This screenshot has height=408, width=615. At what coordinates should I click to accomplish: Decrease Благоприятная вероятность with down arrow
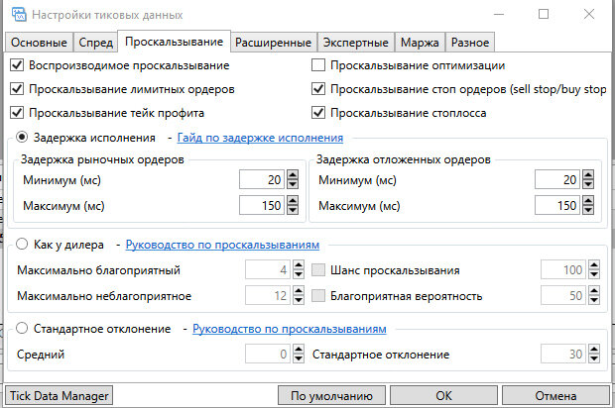594,300
